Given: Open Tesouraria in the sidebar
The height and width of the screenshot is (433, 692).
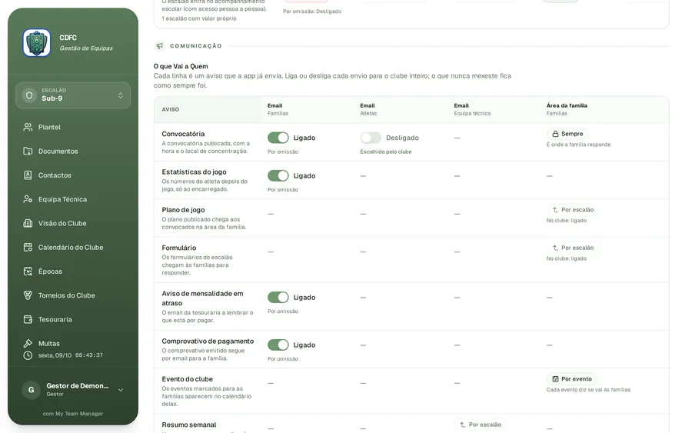Looking at the screenshot, I should pos(73,320).
